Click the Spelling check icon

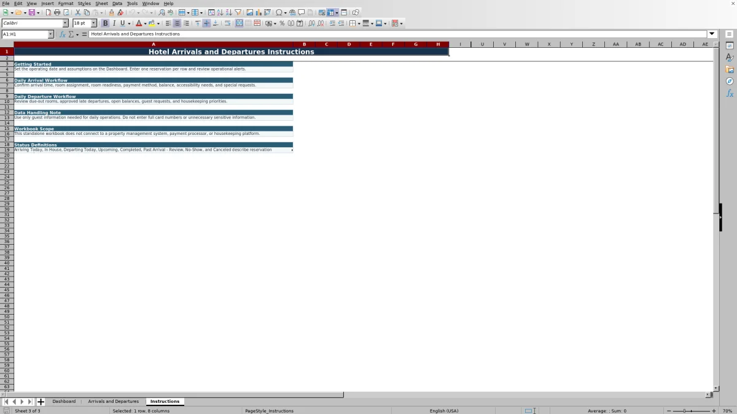click(170, 12)
